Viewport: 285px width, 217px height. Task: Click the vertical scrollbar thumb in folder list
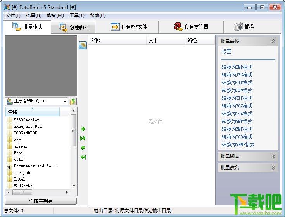point(74,130)
